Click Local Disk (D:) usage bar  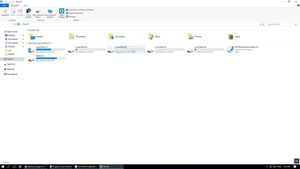[90, 50]
